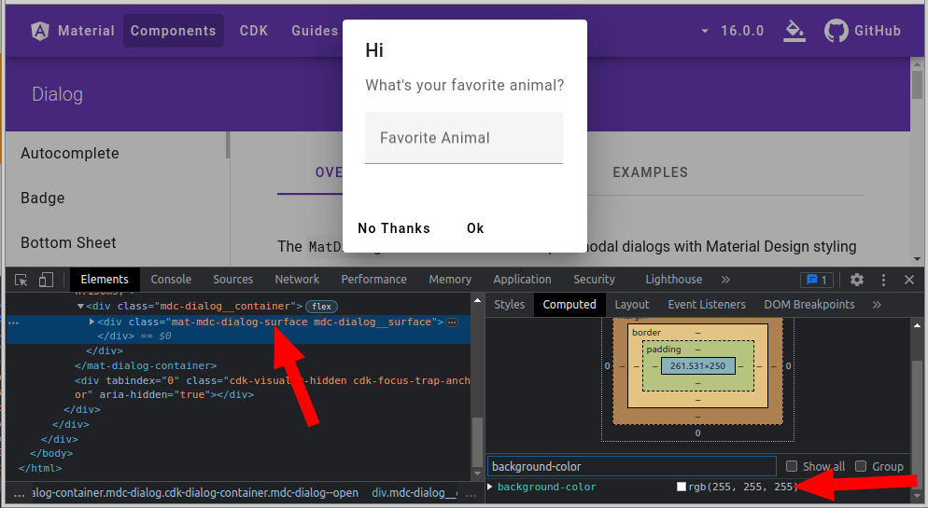Viewport: 928px width, 508px height.
Task: Open the Performance tab
Action: coord(374,280)
